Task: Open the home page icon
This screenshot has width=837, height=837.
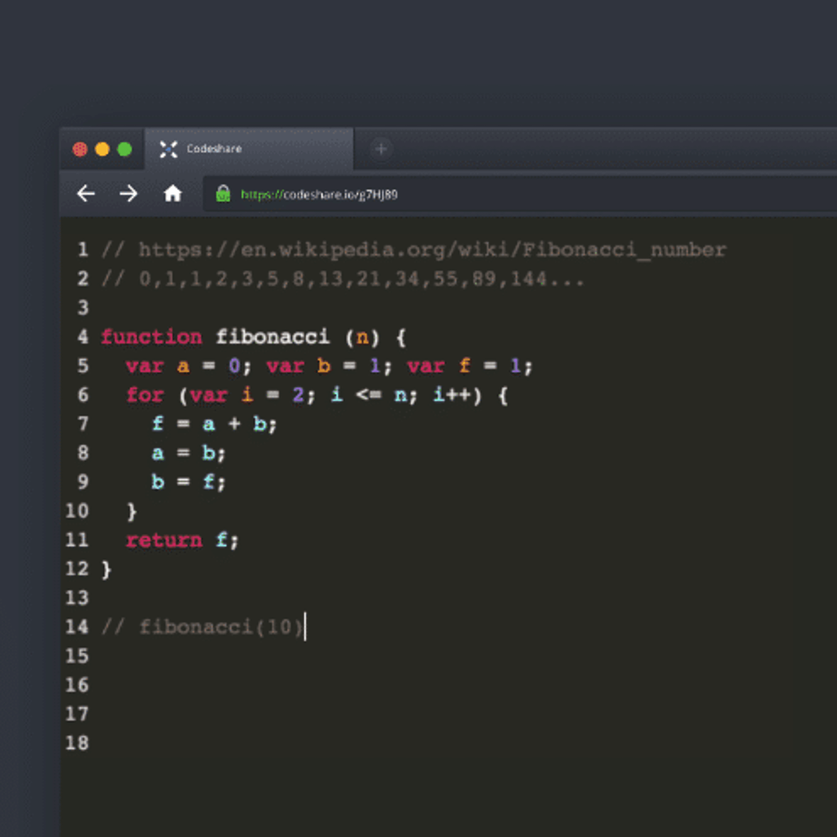Action: click(172, 194)
